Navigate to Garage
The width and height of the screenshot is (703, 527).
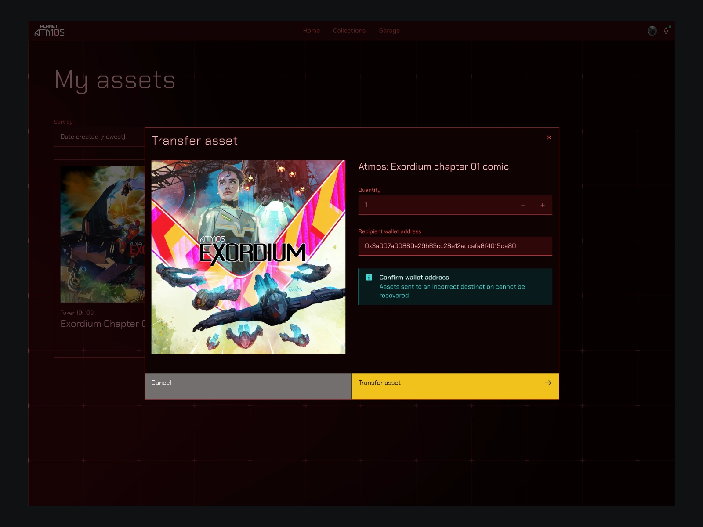click(x=389, y=31)
